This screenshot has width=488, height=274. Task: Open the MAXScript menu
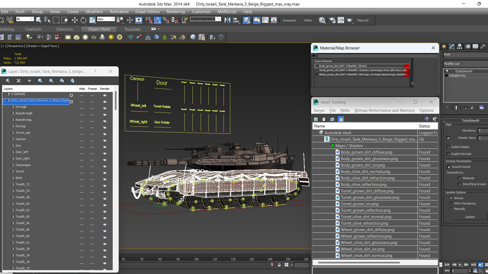click(227, 12)
